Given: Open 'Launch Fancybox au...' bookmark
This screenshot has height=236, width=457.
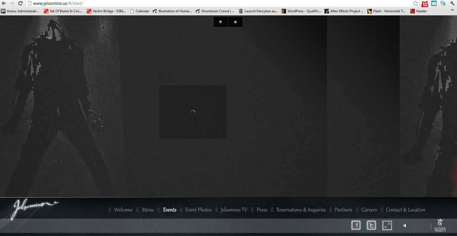Looking at the screenshot, I should click(x=258, y=11).
